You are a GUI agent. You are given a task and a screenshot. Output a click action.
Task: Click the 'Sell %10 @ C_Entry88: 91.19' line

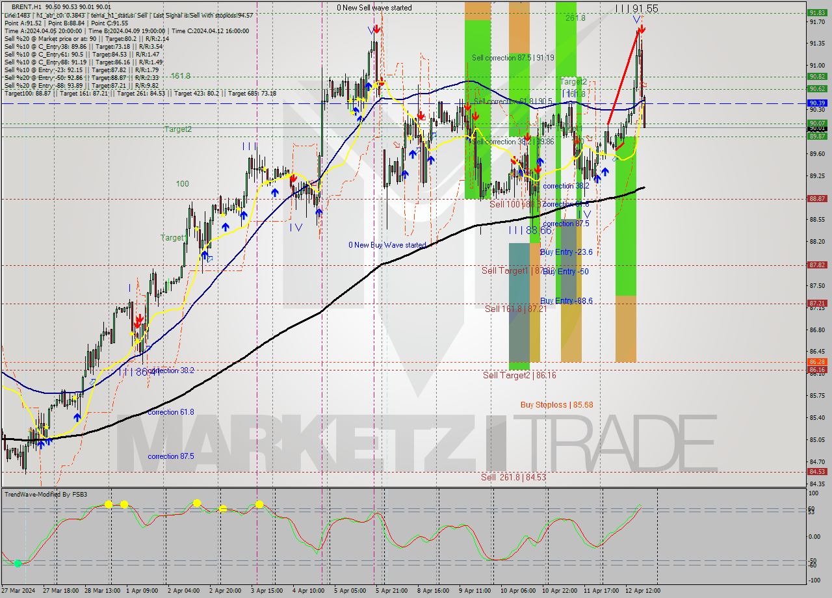pyautogui.click(x=83, y=62)
